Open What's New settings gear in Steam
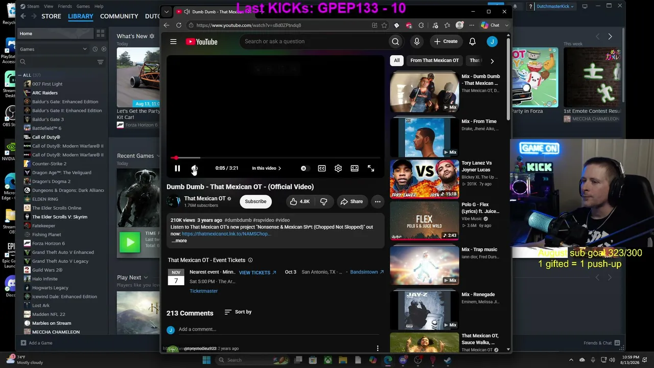 pos(152,36)
